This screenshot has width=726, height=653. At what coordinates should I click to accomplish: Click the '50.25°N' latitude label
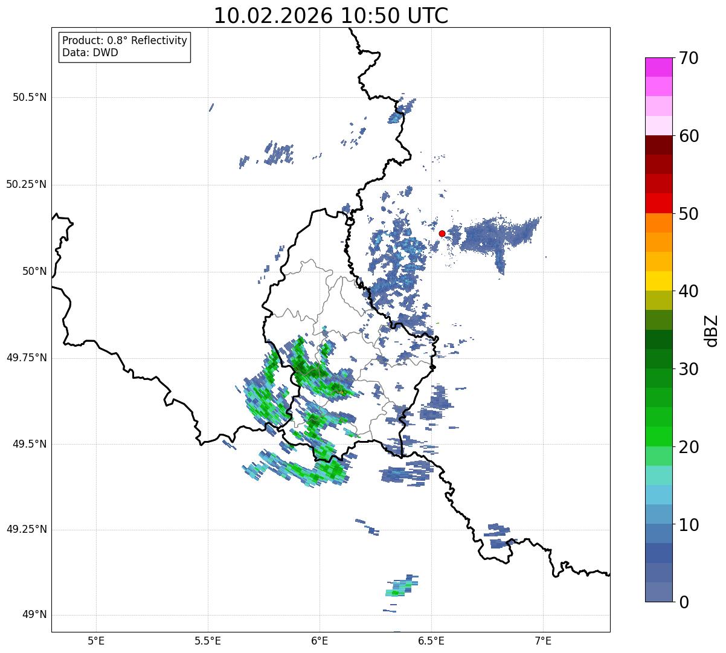27,184
